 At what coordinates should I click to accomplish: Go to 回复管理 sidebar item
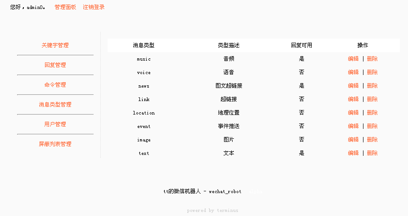point(55,65)
